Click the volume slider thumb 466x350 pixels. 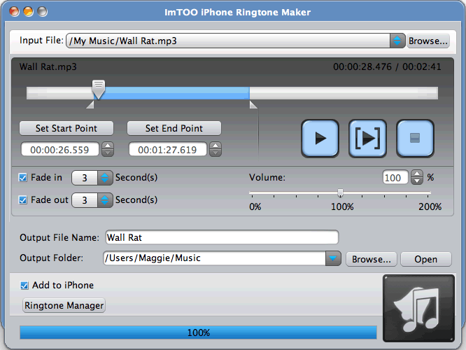coord(341,193)
